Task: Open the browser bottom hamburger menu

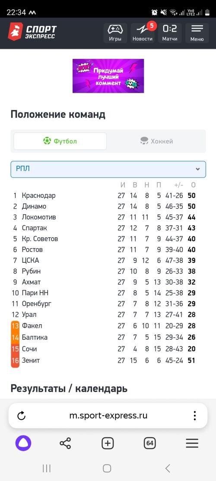Action: (192, 443)
